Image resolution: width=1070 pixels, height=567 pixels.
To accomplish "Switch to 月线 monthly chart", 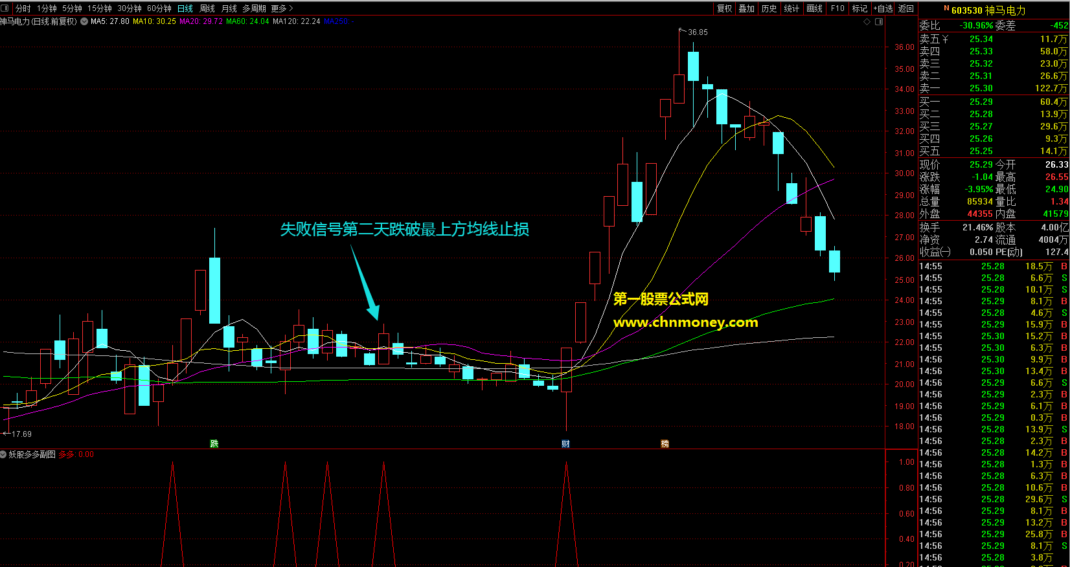I will point(229,8).
